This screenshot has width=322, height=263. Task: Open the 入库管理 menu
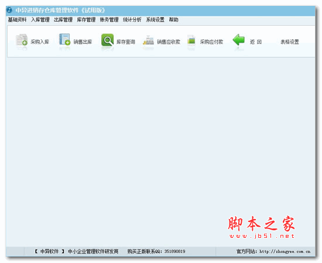click(40, 20)
